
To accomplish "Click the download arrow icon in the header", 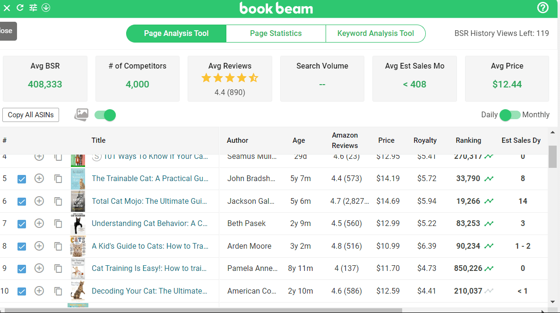I will [x=46, y=8].
